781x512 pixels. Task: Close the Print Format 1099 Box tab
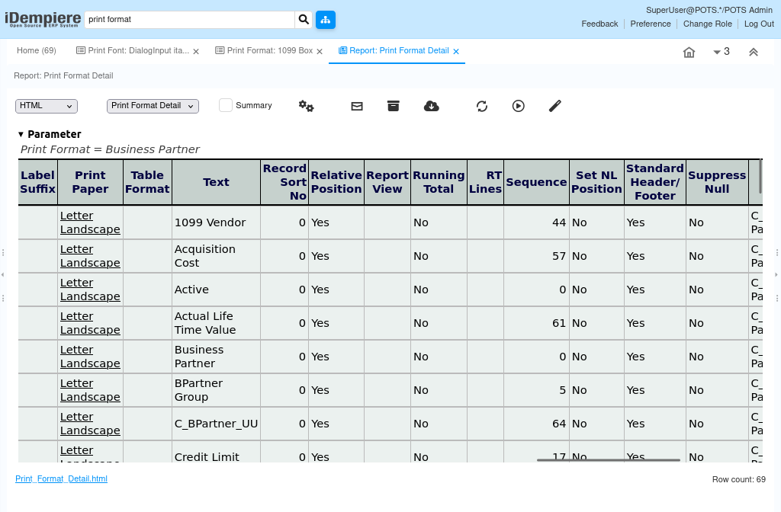(320, 51)
